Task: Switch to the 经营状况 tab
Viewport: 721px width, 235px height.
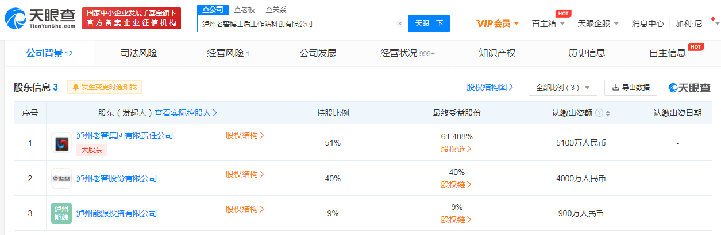Action: 407,53
